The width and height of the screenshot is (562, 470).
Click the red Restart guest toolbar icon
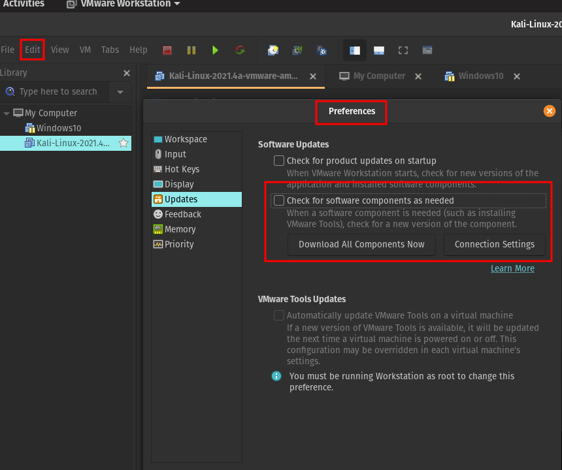pos(240,50)
